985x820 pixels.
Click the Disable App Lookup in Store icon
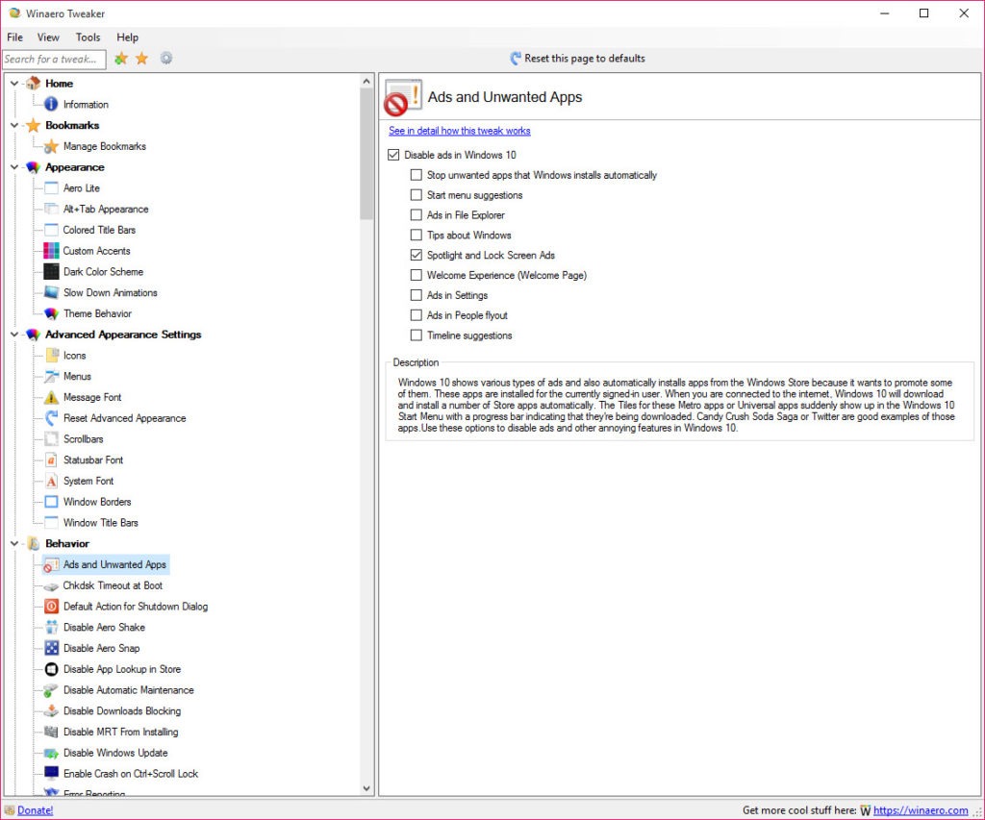point(51,669)
